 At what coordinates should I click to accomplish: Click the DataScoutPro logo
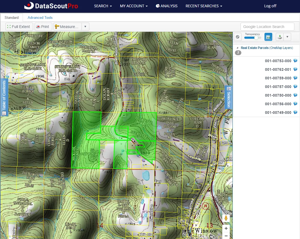(51, 6)
